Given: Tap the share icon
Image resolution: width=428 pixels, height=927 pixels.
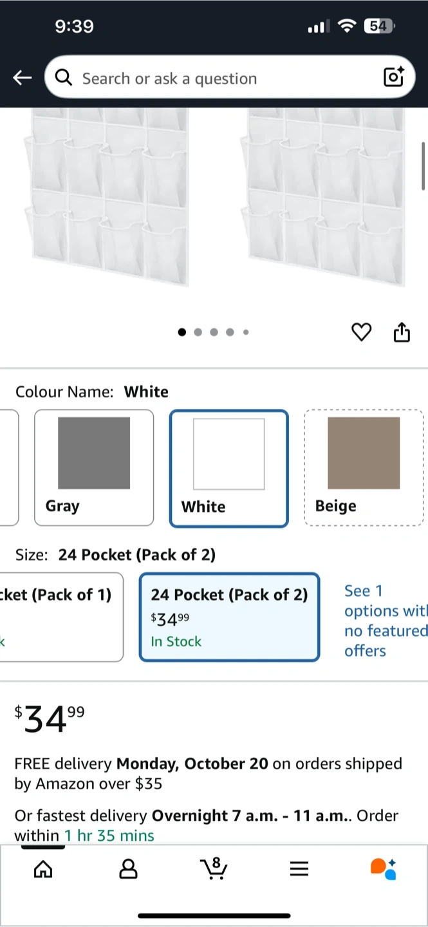Looking at the screenshot, I should (x=402, y=332).
